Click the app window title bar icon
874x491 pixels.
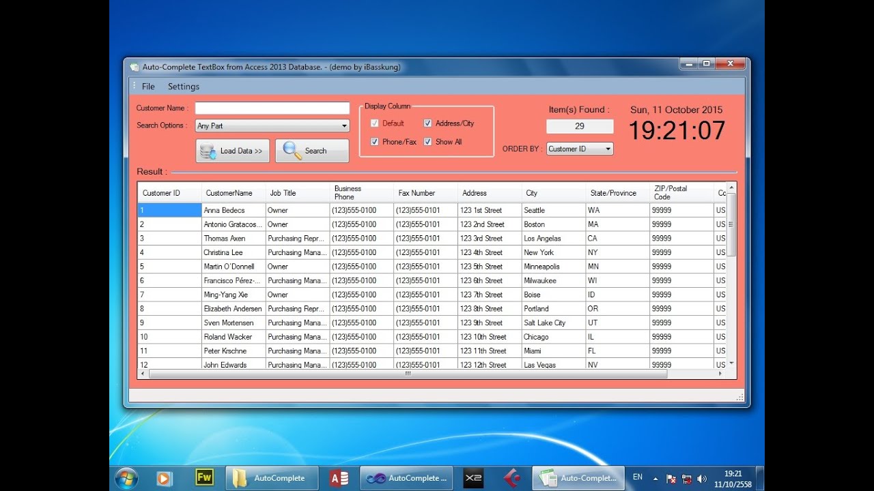tap(134, 67)
